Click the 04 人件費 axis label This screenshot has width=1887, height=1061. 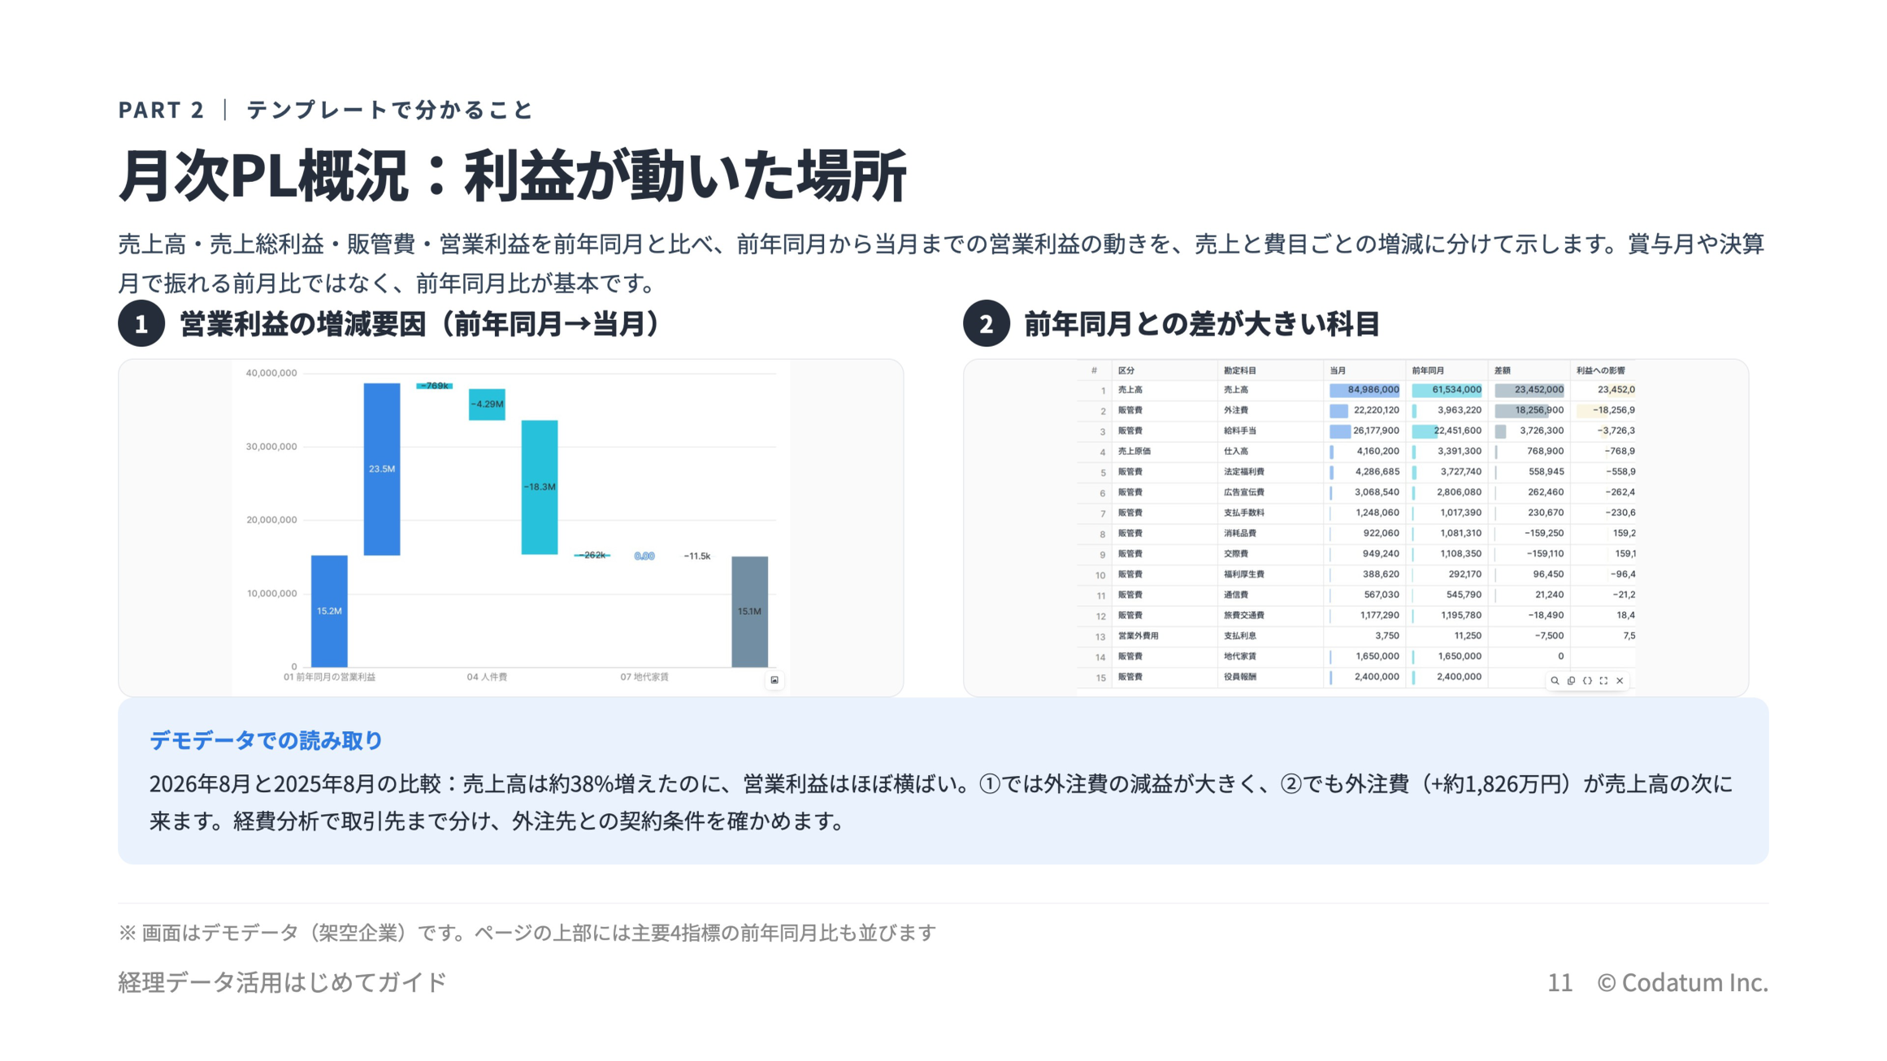[487, 677]
